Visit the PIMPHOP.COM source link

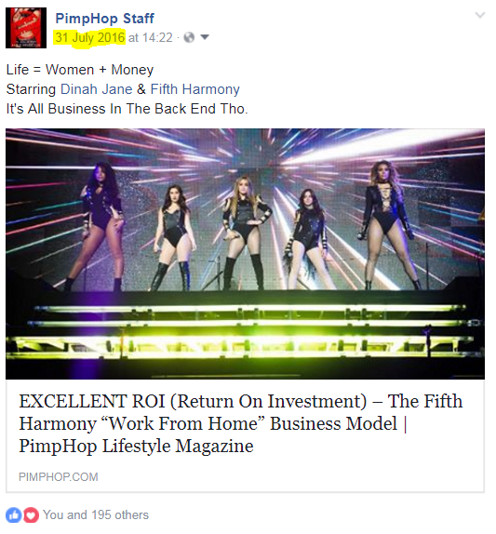(59, 476)
